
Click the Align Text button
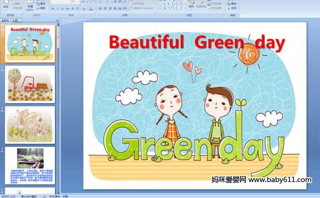point(138,4)
